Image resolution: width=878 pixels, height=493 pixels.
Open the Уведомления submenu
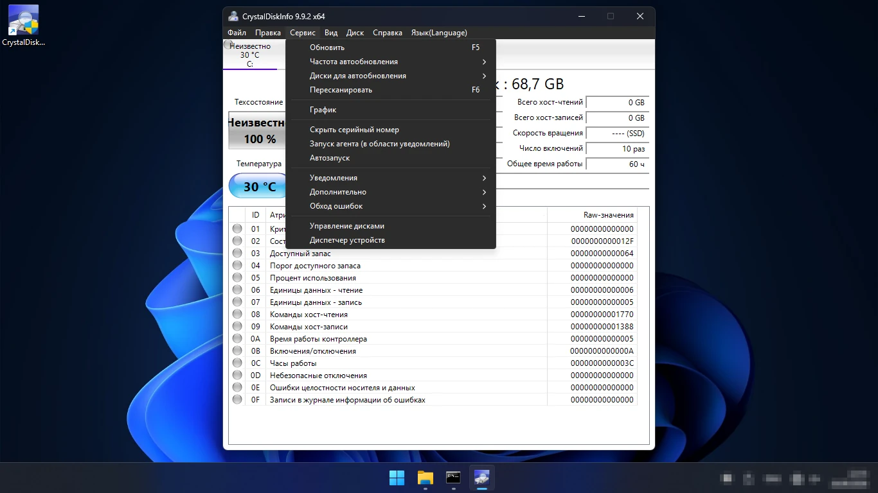tap(390, 178)
